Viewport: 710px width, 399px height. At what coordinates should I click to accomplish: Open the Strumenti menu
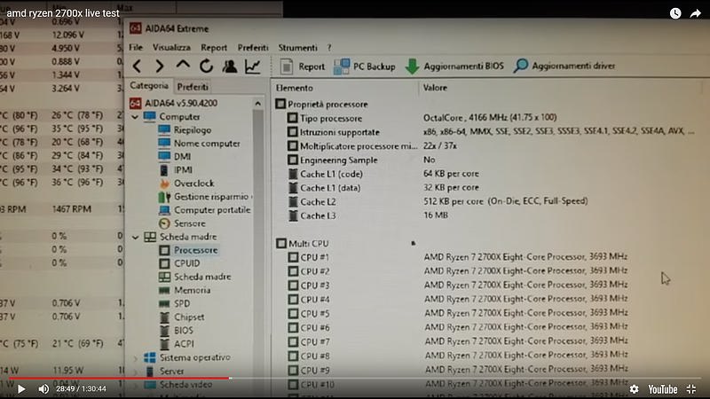point(297,48)
